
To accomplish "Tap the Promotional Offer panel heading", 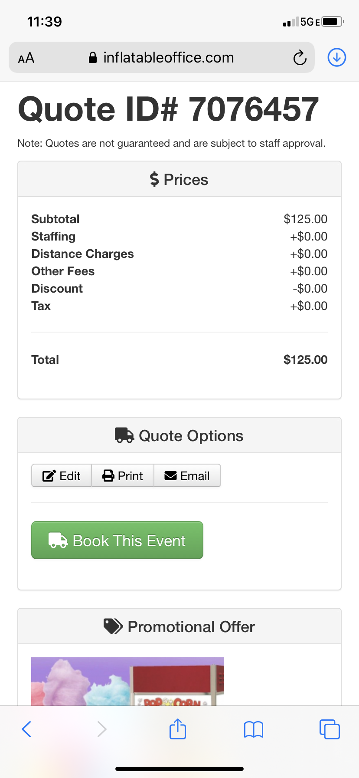I will click(179, 626).
